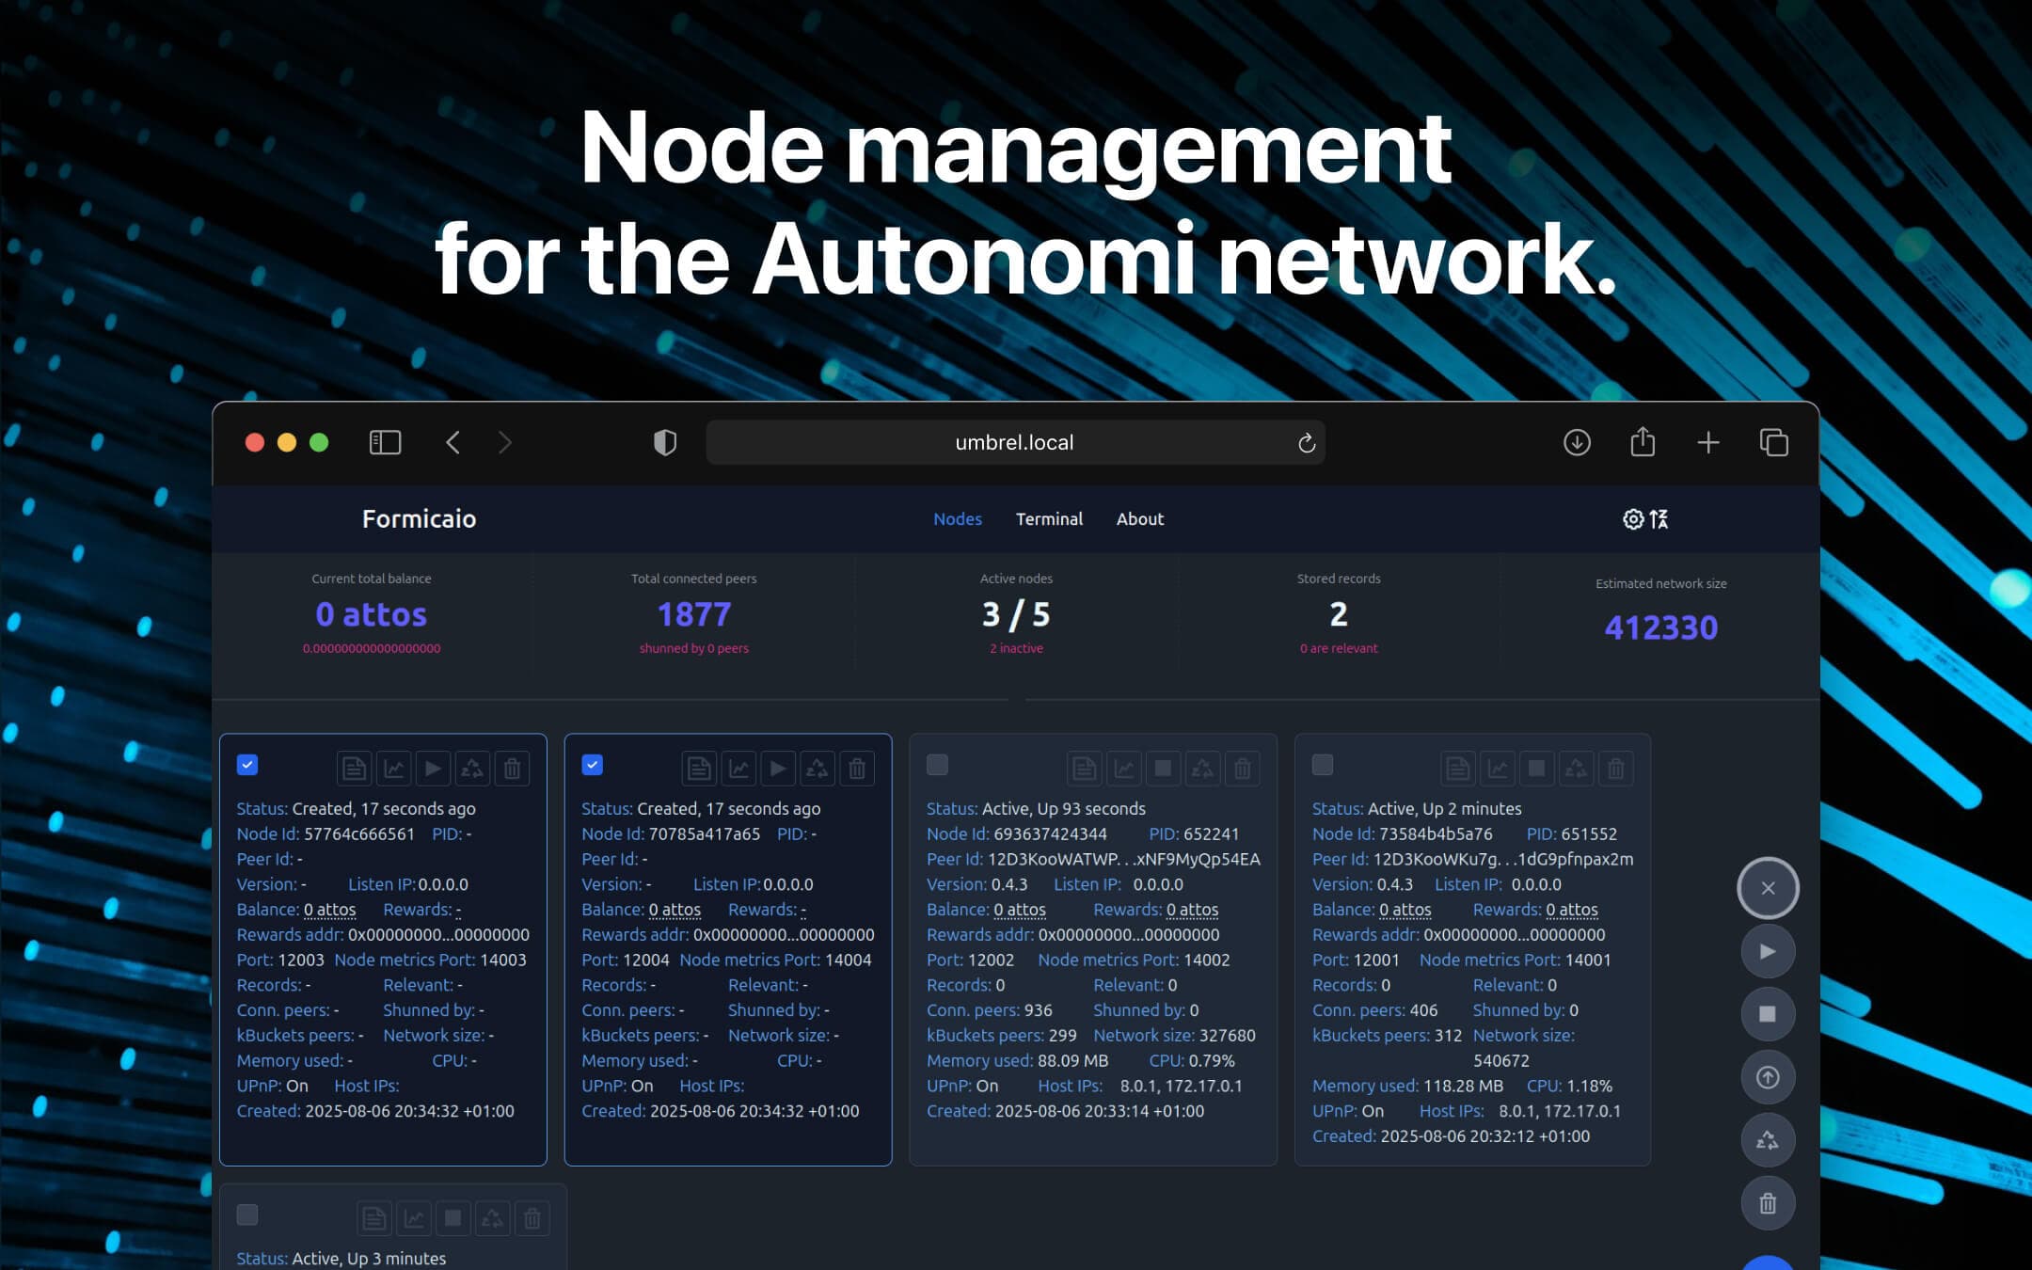Open the Formicaio settings gear
Screen dimensions: 2032x1270
(1632, 518)
